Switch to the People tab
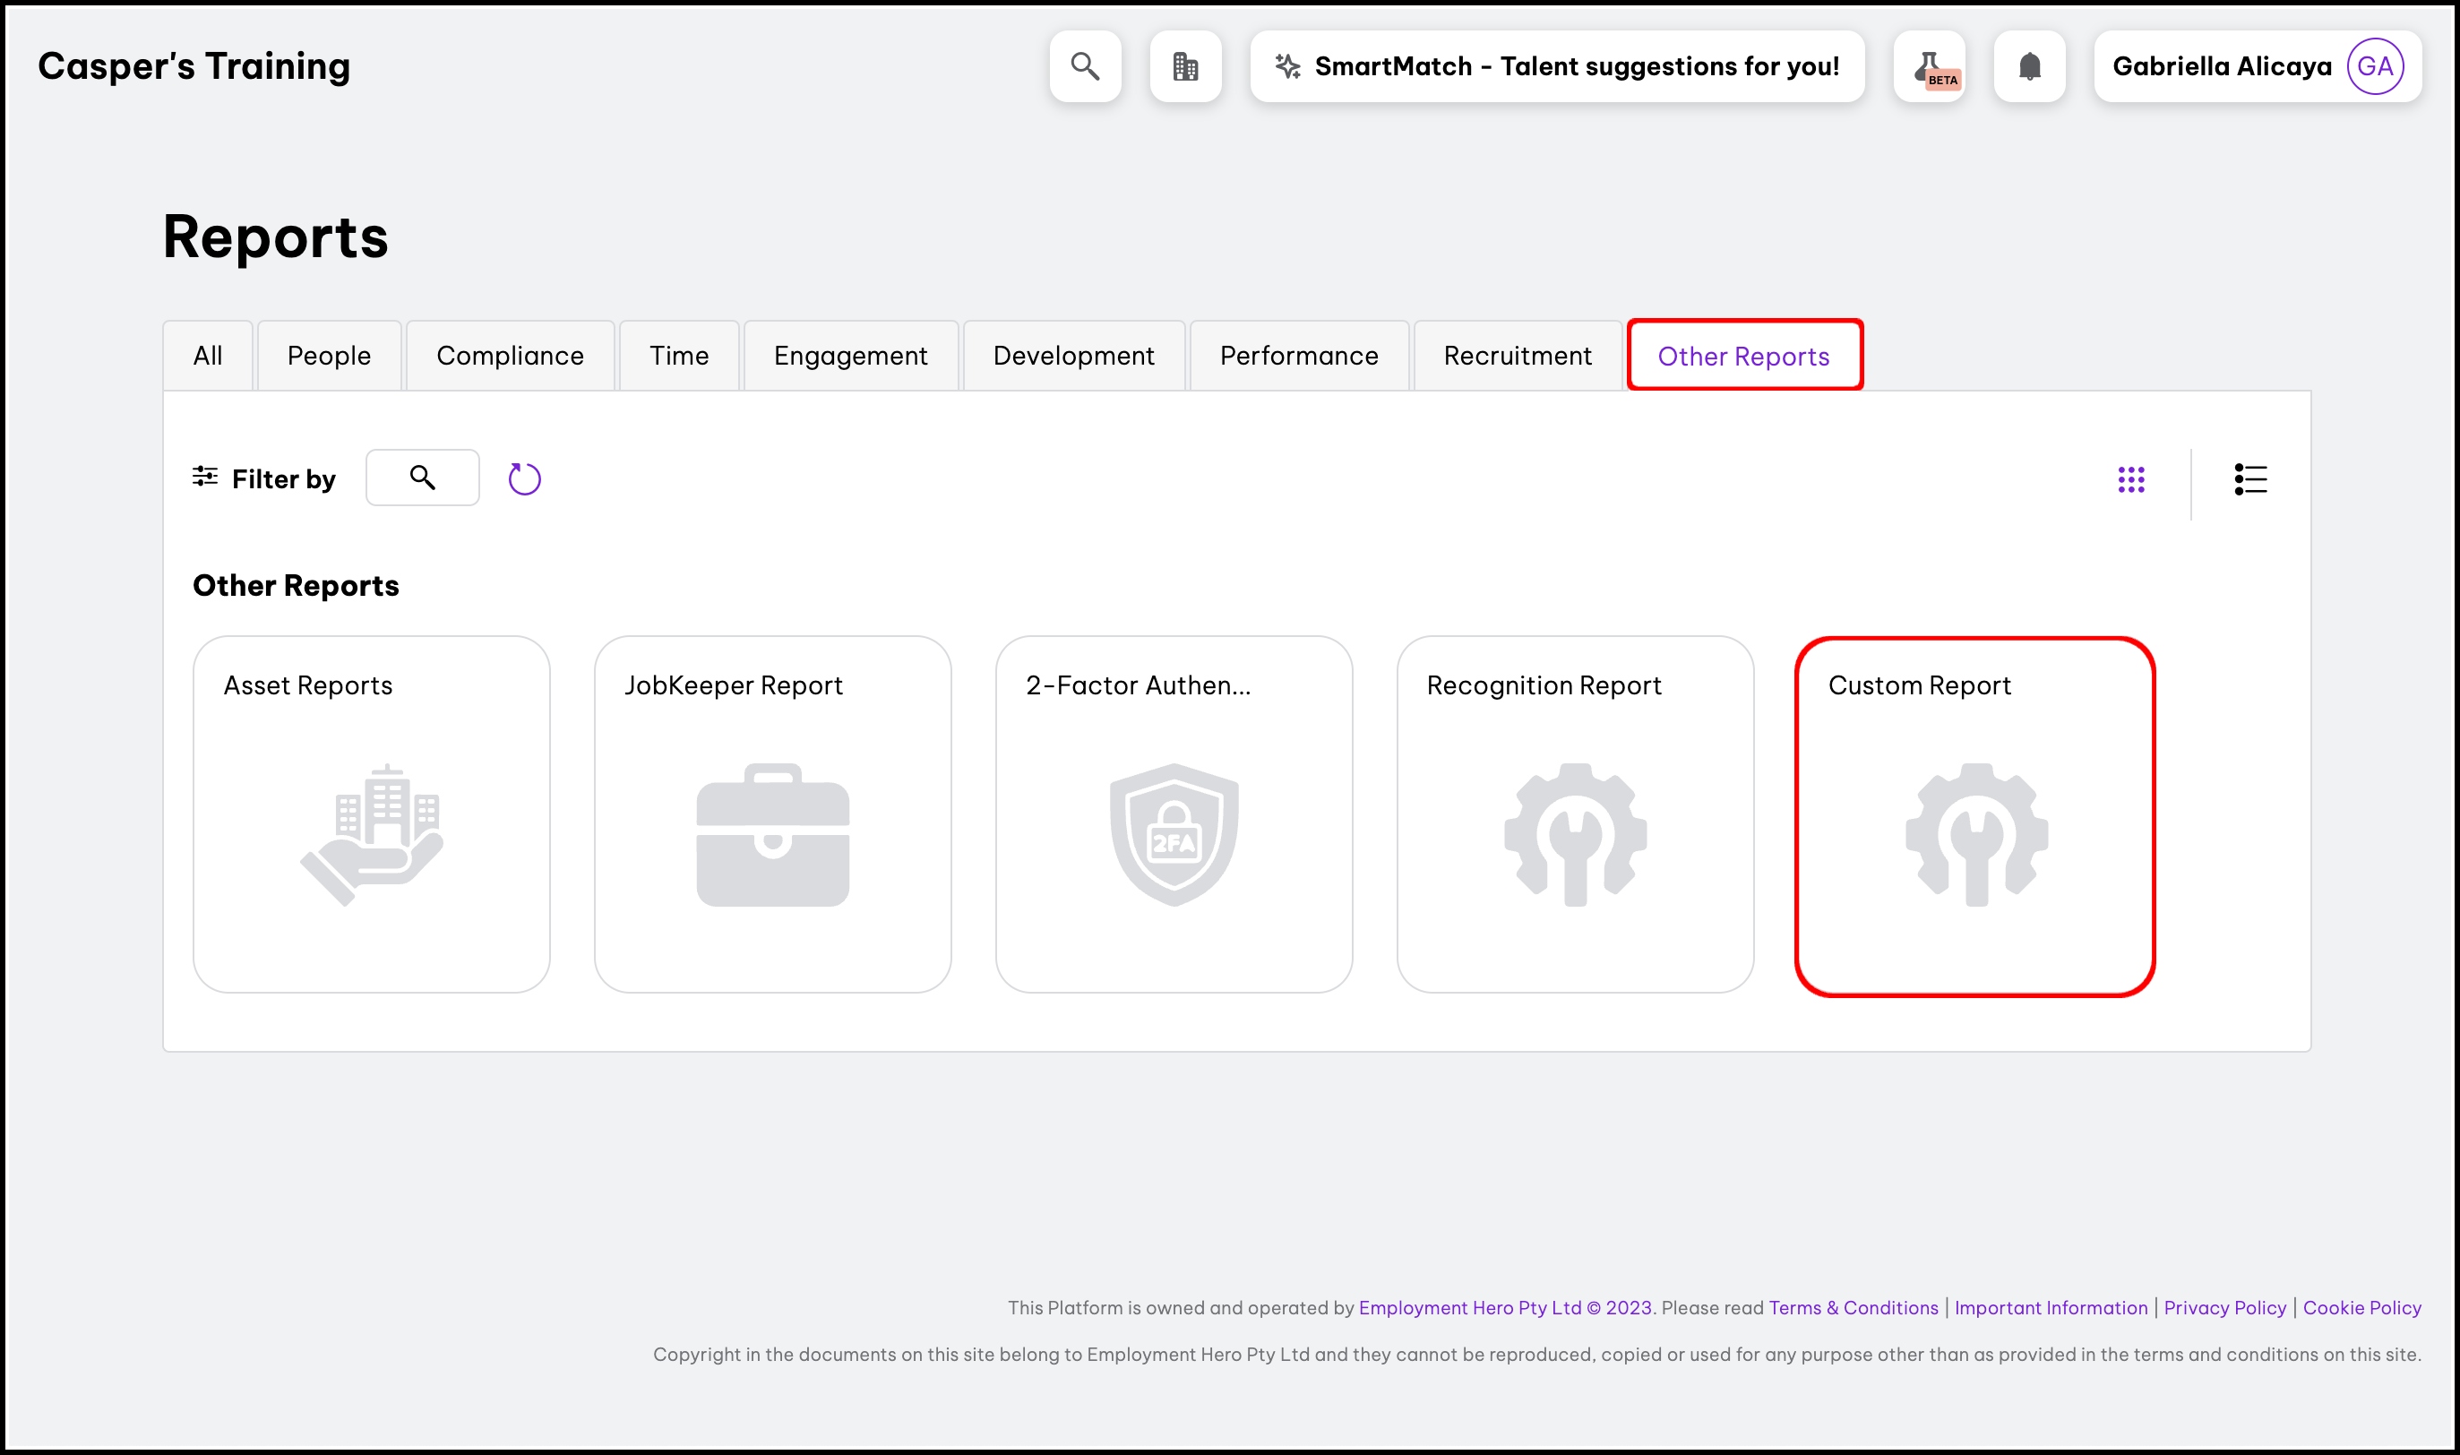This screenshot has width=2460, height=1455. (x=328, y=356)
